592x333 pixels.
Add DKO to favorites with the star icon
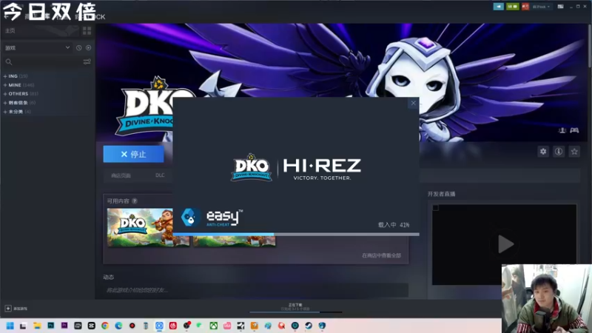(x=574, y=152)
